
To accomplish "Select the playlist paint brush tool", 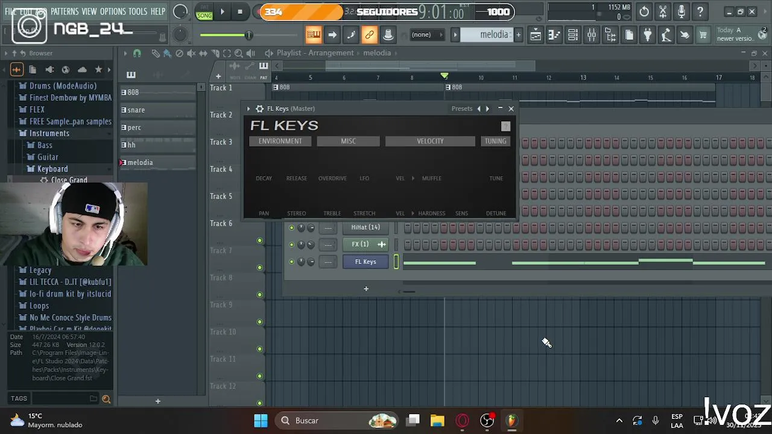I will pos(167,53).
